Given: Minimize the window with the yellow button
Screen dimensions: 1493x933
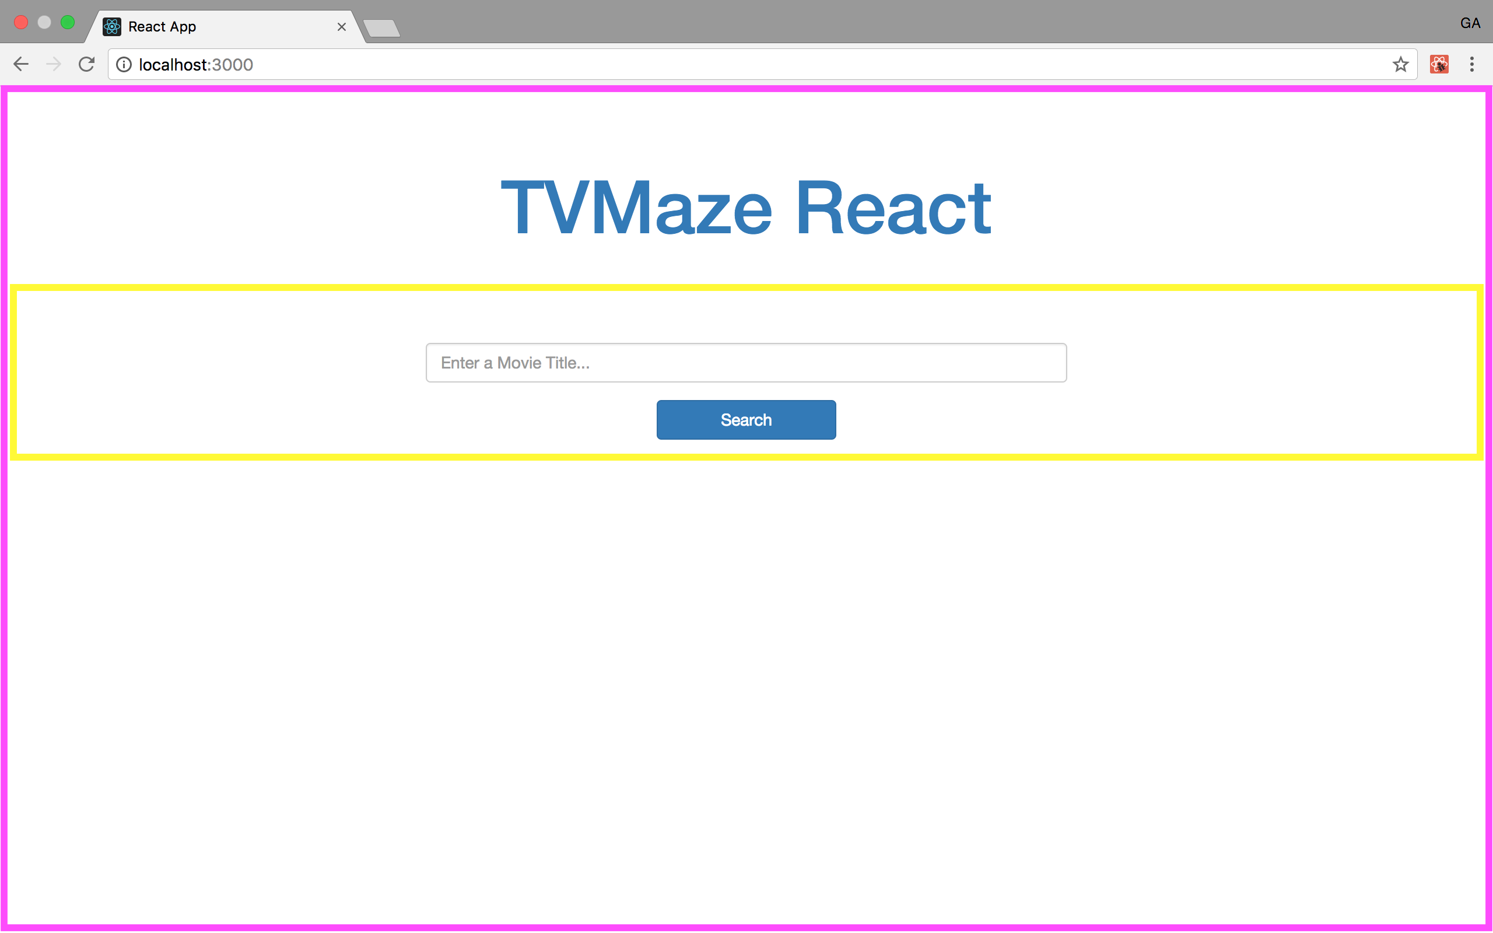Looking at the screenshot, I should pos(44,23).
